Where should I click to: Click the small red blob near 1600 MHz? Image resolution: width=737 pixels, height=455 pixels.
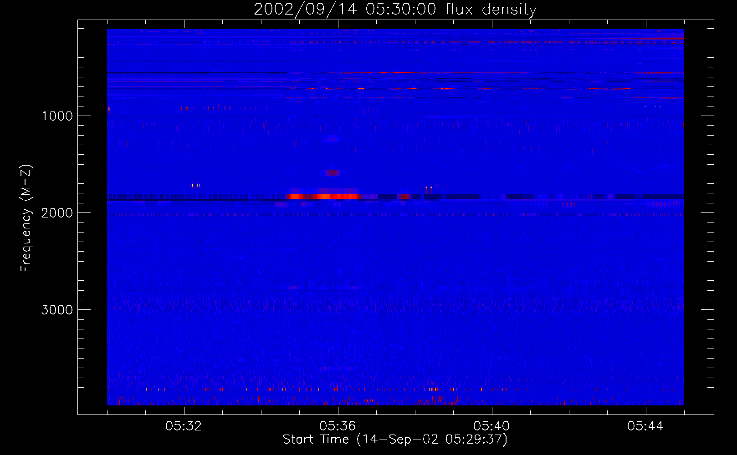tap(333, 172)
